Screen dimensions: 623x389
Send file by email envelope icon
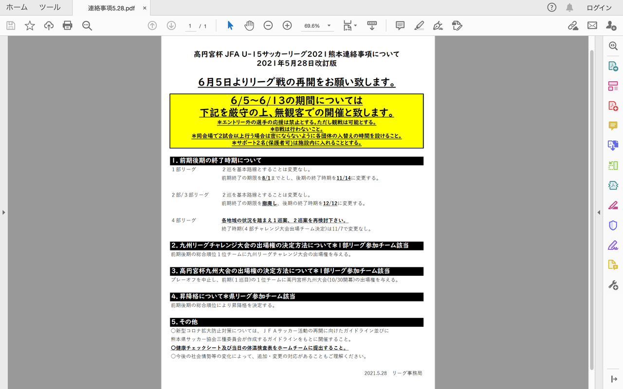[x=592, y=26]
